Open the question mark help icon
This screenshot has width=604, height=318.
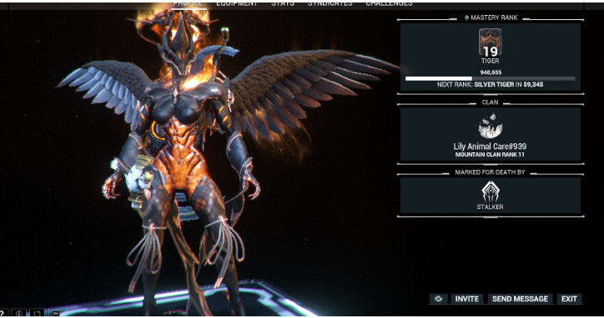[3, 313]
